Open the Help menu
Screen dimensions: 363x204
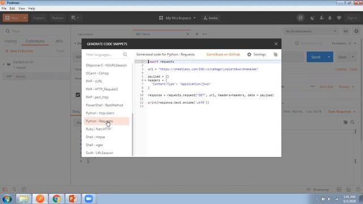32,8
